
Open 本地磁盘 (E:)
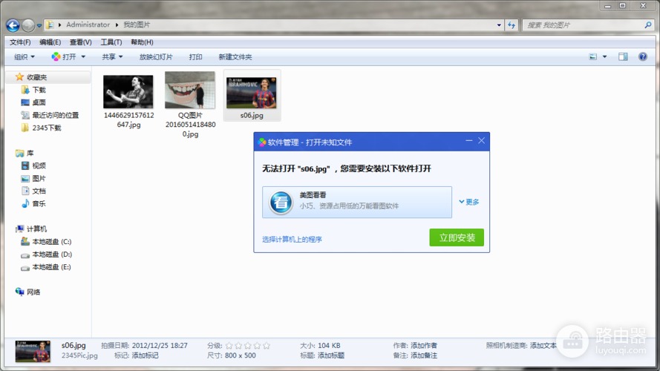[x=51, y=266]
